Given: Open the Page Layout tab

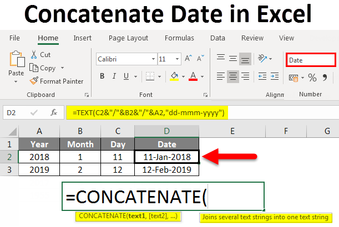Looking at the screenshot, I should 128,38.
